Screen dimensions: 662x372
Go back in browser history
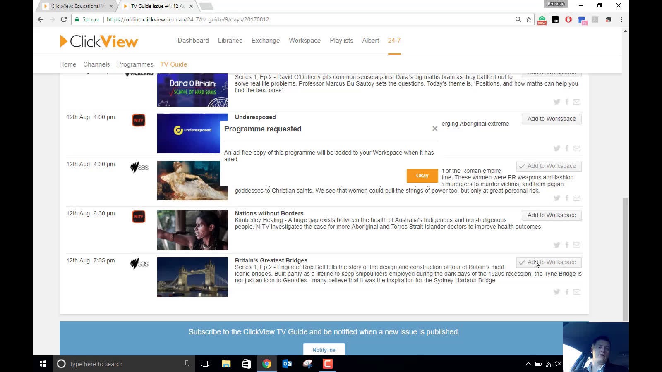tap(41, 19)
